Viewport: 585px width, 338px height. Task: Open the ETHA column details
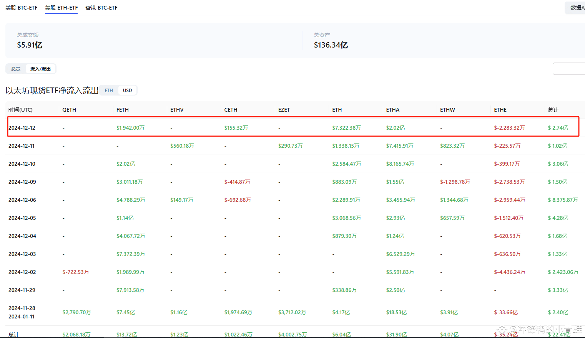393,109
